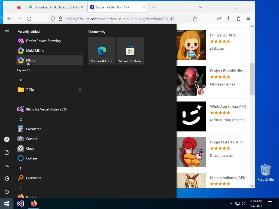Open the 7-Zip folder entry
The width and height of the screenshot is (279, 209).
tap(50, 90)
